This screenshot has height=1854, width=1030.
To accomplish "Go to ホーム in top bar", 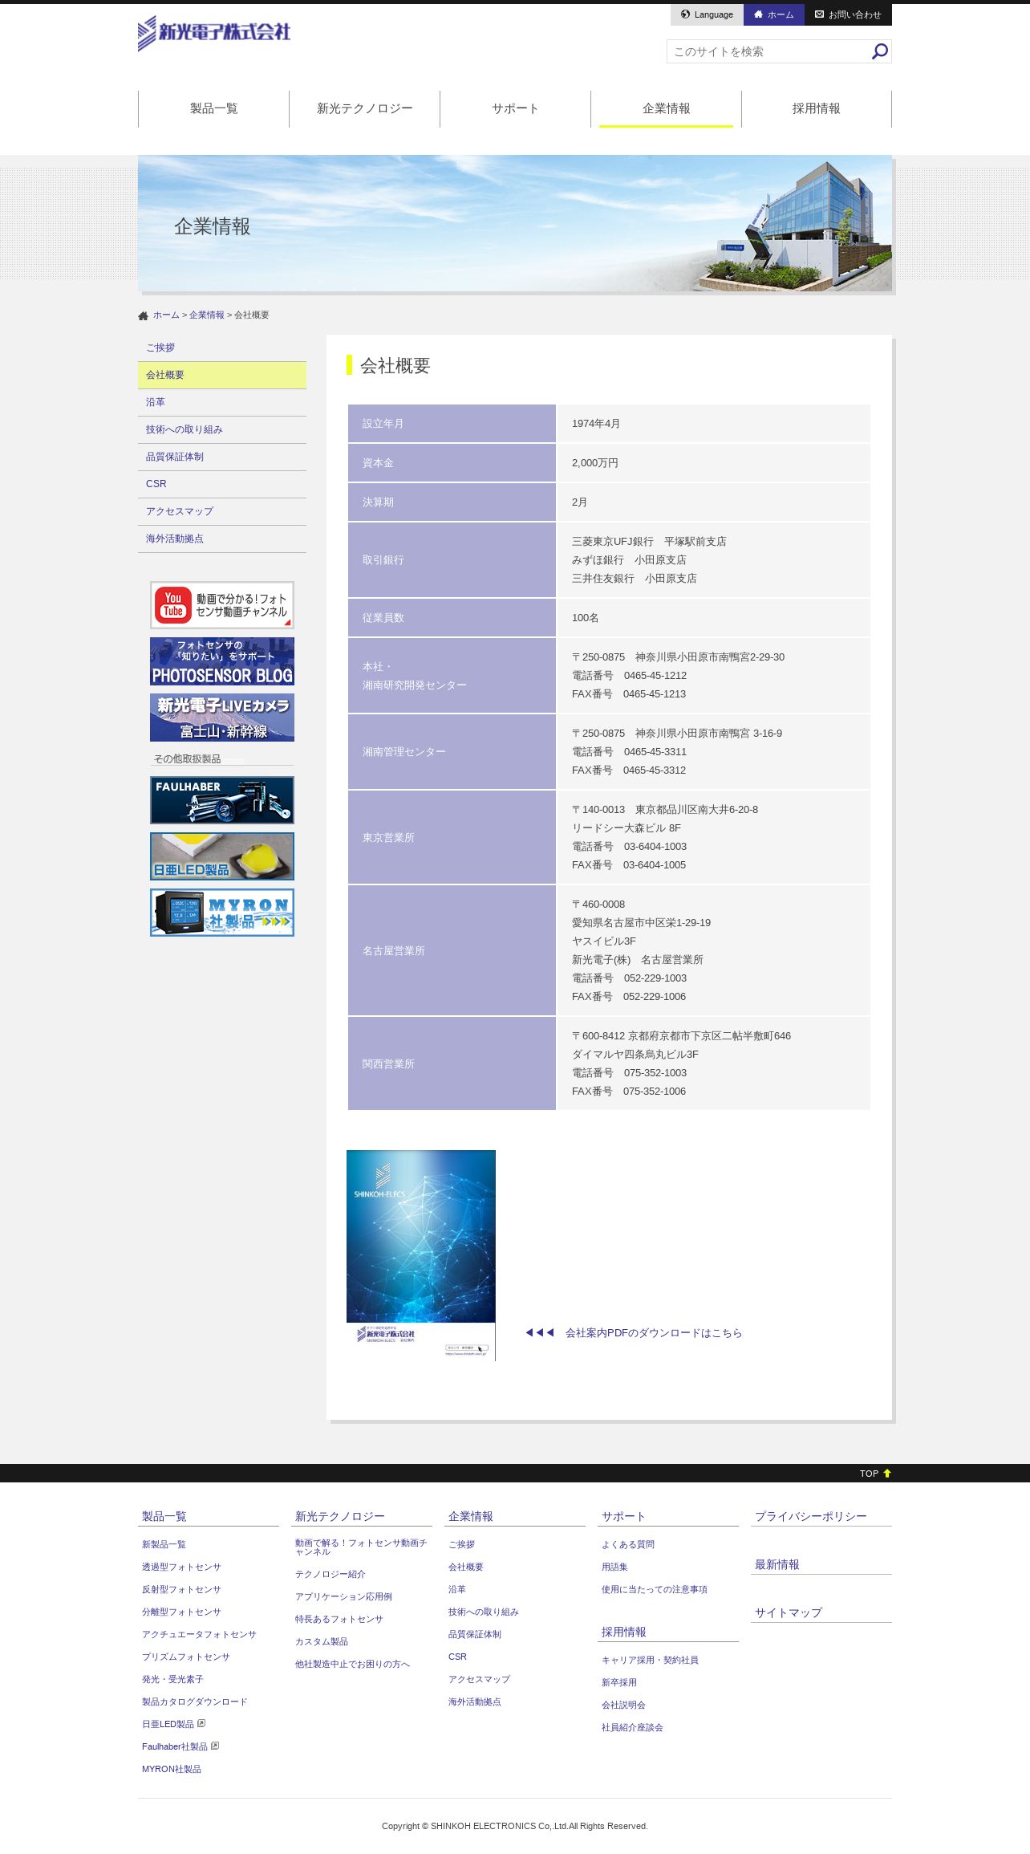I will click(773, 14).
